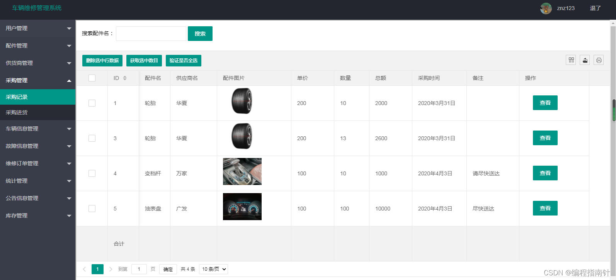The width and height of the screenshot is (616, 280).
Task: Collapse the 采购管理 menu
Action: (x=37, y=80)
